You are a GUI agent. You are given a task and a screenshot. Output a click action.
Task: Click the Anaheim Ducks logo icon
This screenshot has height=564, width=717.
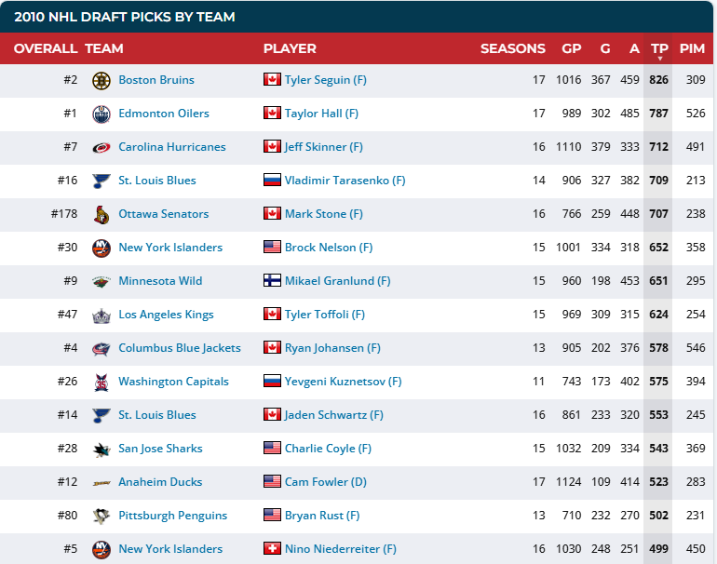tap(101, 482)
